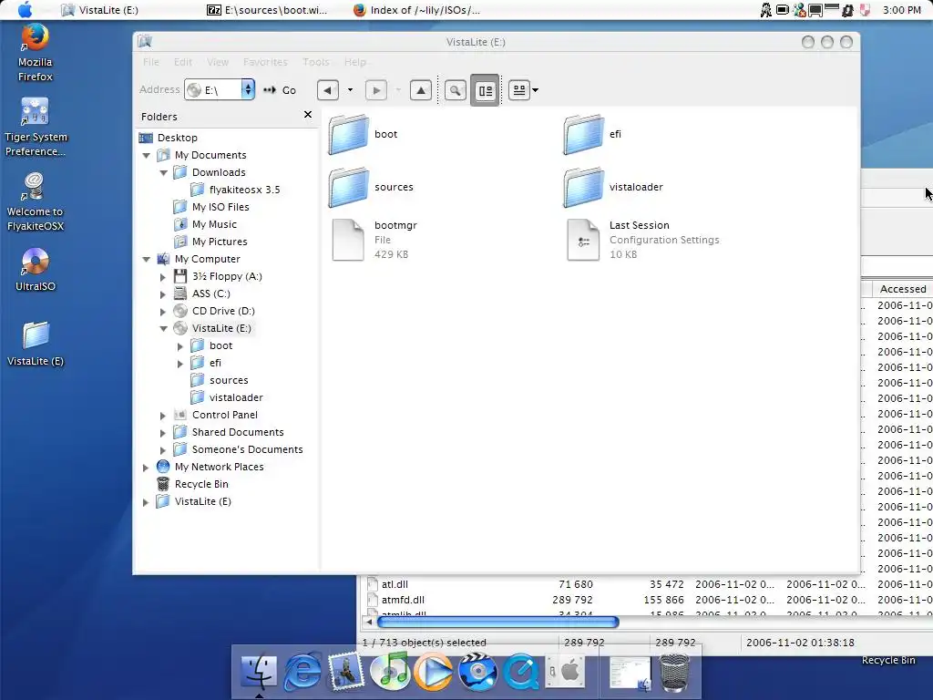Expand the boot folder in tree
Viewport: 933px width, 700px height.
(x=180, y=345)
